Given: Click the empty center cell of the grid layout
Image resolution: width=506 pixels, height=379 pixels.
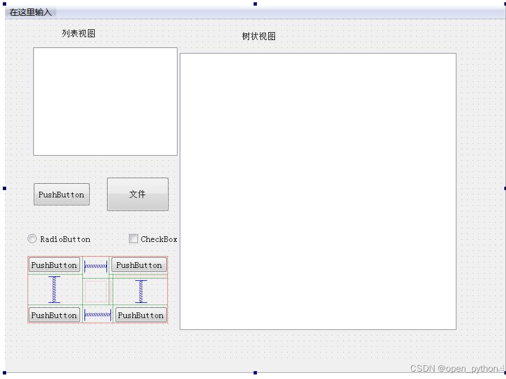Looking at the screenshot, I should (x=96, y=289).
